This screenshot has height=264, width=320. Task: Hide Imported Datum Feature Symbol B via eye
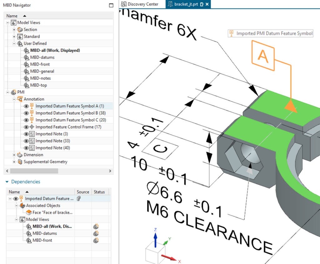[x=27, y=113]
